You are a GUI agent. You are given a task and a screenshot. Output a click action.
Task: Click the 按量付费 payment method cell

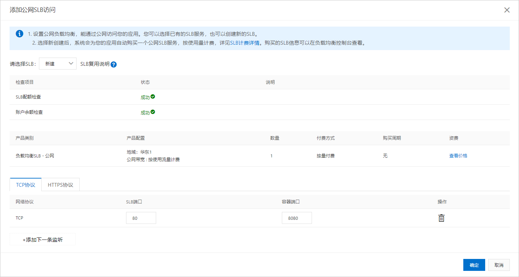[x=326, y=156]
